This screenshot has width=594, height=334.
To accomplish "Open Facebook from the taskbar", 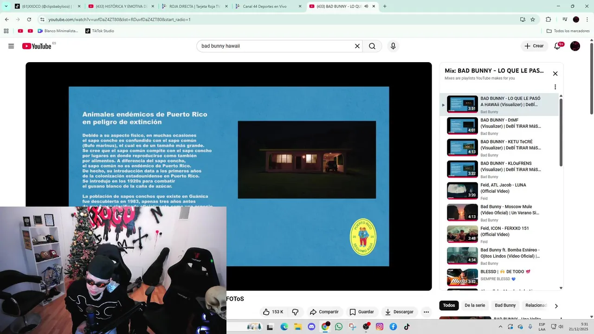I will [x=393, y=327].
